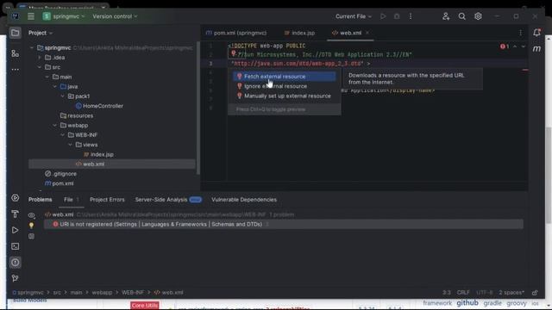Switch to pom.xml (springmvc) editor tab
Image resolution: width=552 pixels, height=310 pixels.
coord(236,33)
